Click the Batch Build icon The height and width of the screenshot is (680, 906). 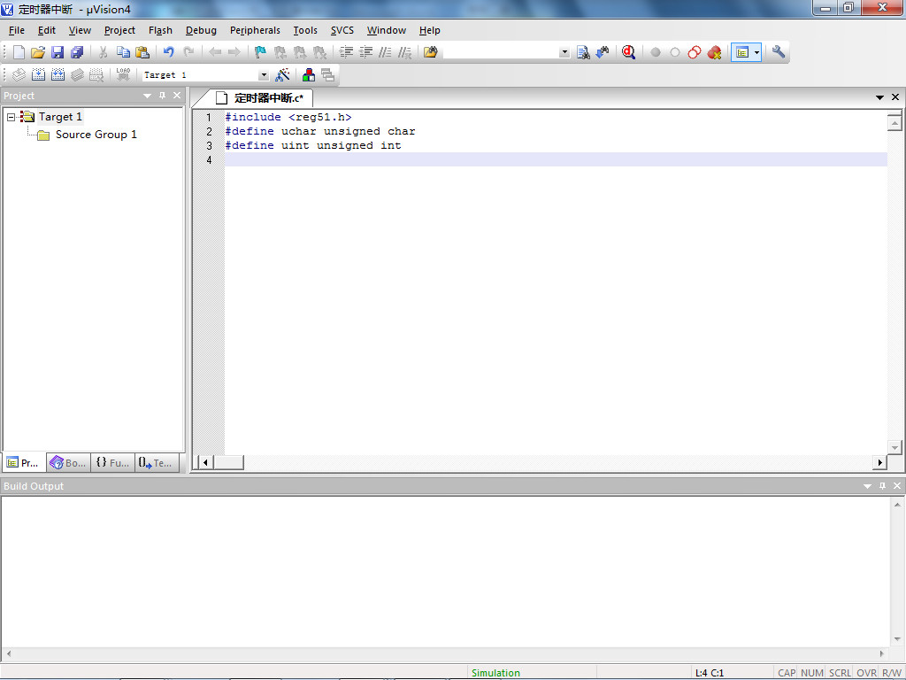78,74
